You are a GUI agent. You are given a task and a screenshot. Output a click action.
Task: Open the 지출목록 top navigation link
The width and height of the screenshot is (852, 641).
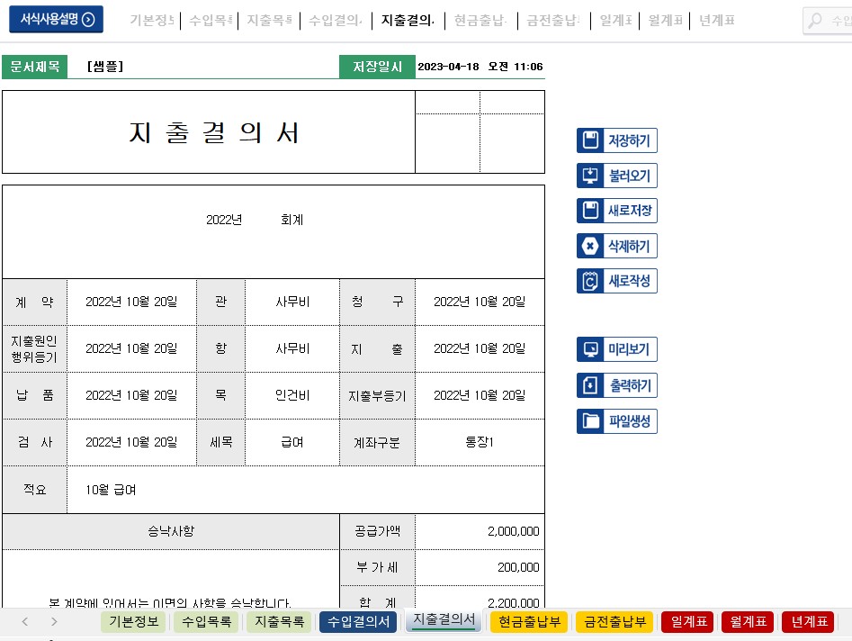click(270, 21)
